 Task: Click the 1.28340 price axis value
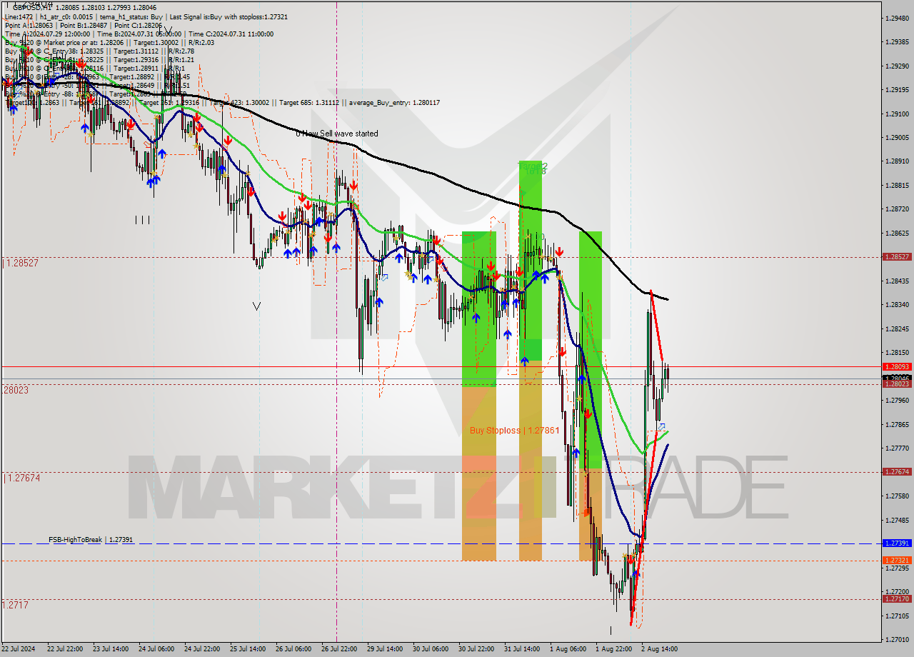tap(897, 305)
